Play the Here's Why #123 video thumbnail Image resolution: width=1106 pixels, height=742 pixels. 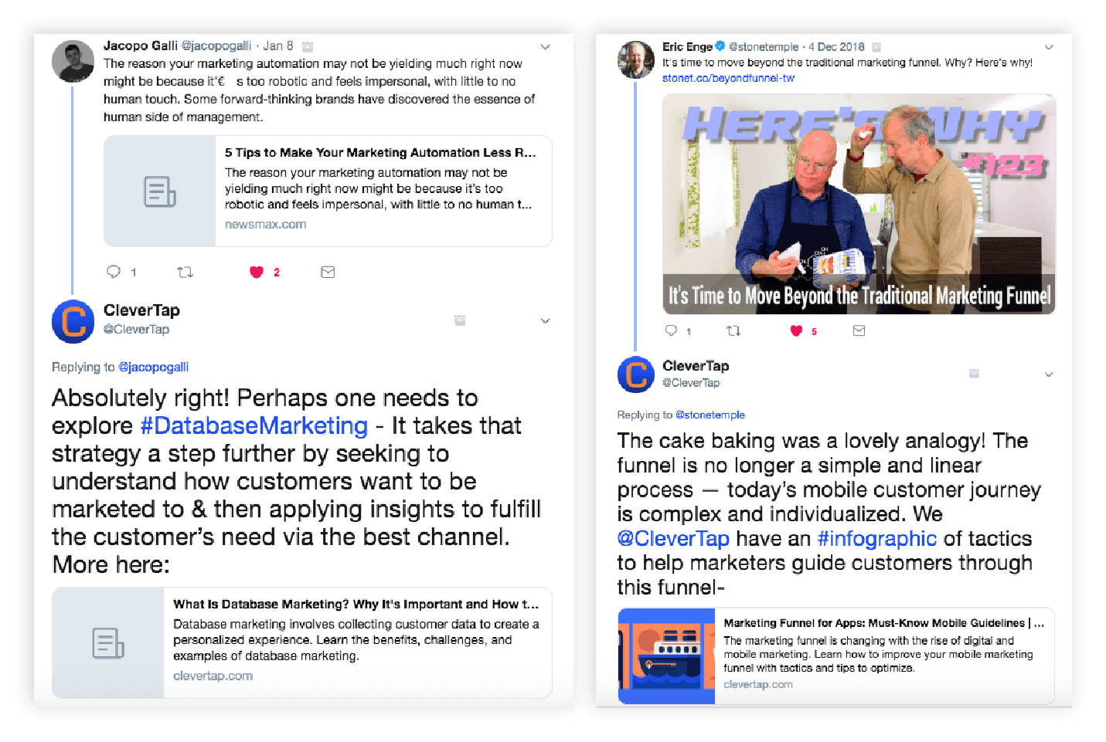click(x=859, y=204)
